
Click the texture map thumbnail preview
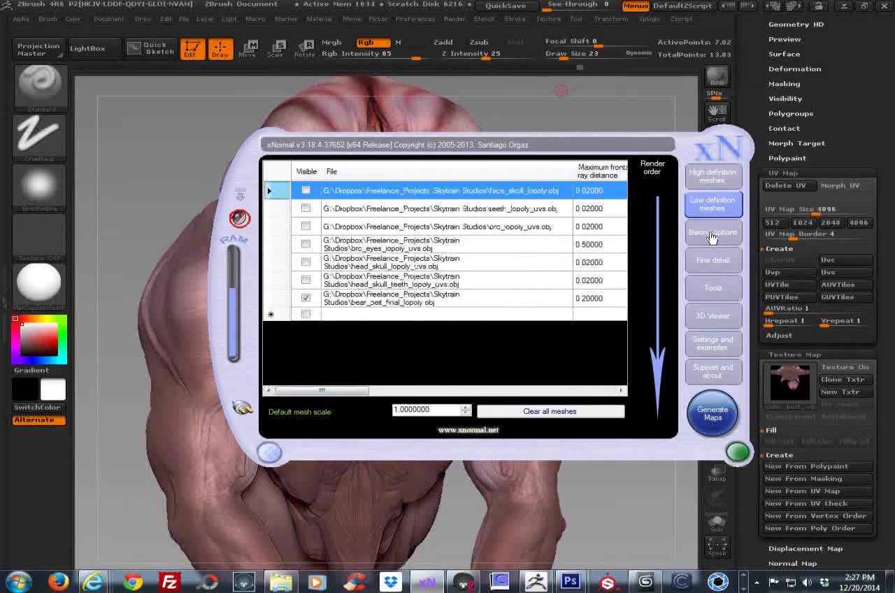pyautogui.click(x=789, y=387)
